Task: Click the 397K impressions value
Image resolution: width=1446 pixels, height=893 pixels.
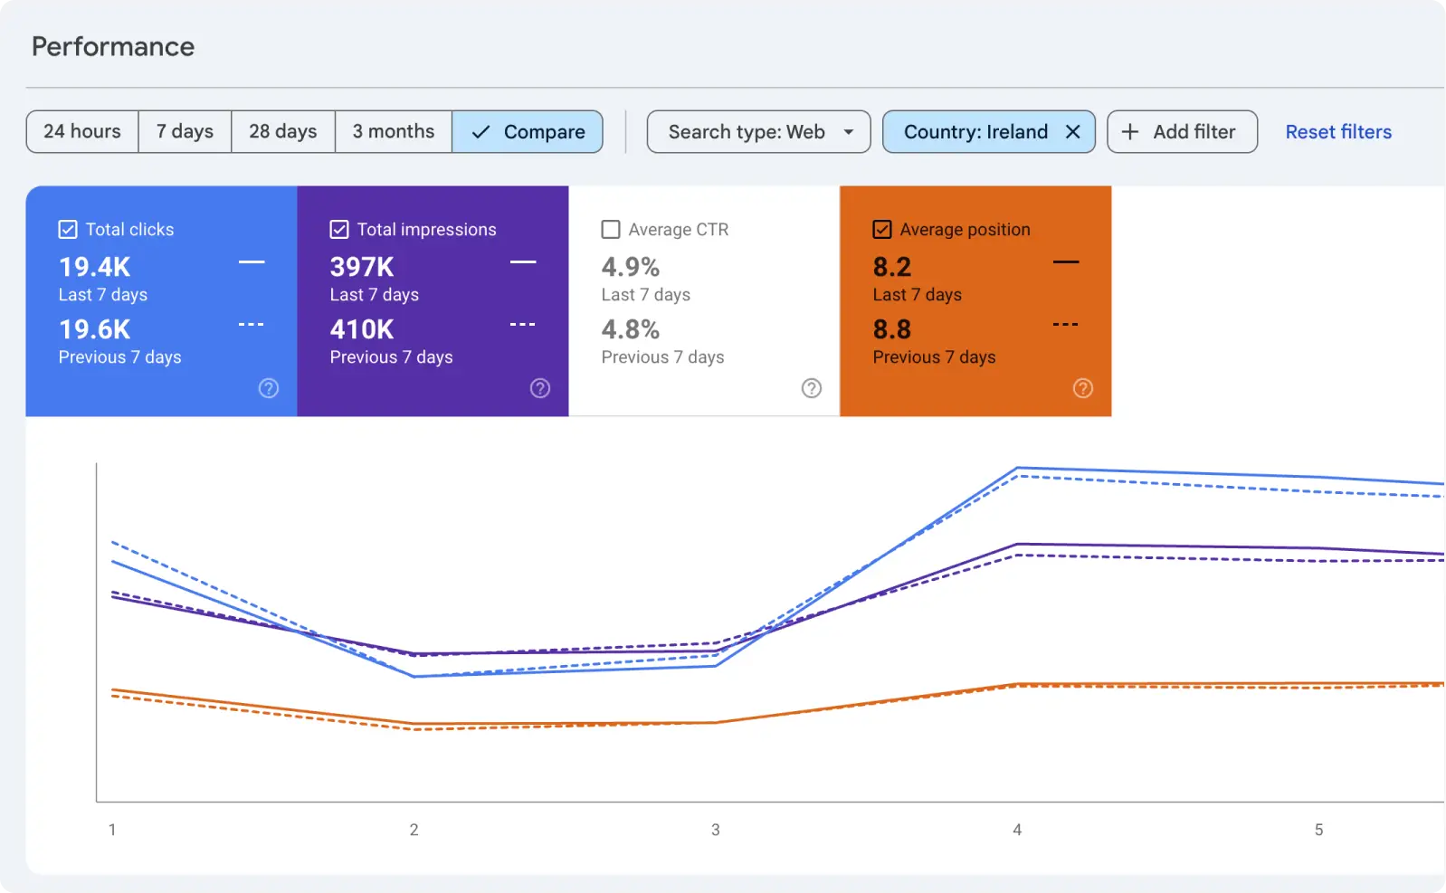Action: [x=362, y=267]
